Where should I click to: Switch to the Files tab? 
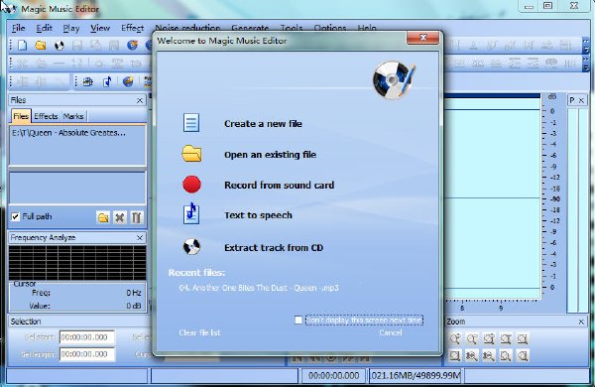pyautogui.click(x=21, y=116)
